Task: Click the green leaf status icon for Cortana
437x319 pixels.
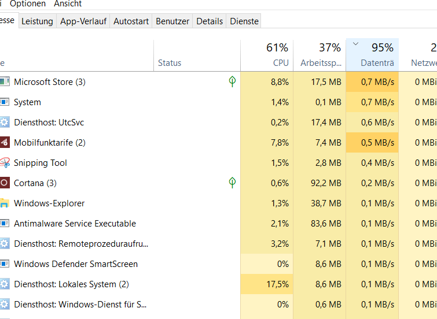Action: click(x=232, y=183)
